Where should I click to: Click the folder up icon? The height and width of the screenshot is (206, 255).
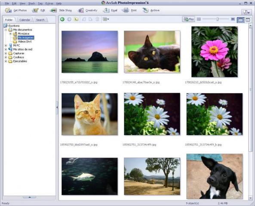coord(76,19)
